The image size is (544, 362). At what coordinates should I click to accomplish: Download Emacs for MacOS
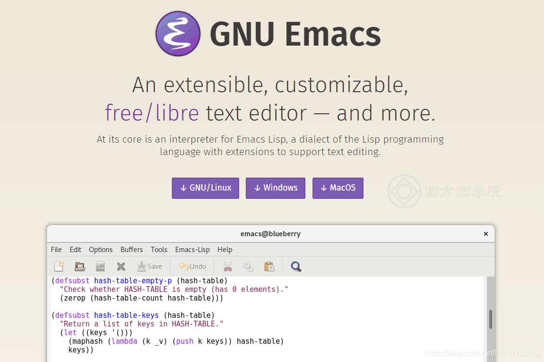338,188
